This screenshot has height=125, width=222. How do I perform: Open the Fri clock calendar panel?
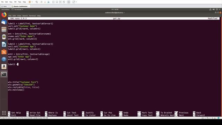pos(115,9)
